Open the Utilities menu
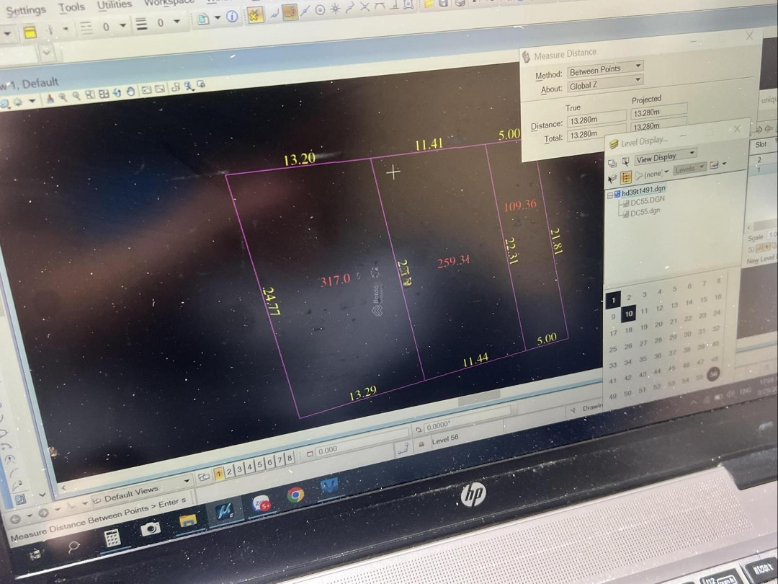Viewport: 778px width, 584px height. (x=115, y=4)
